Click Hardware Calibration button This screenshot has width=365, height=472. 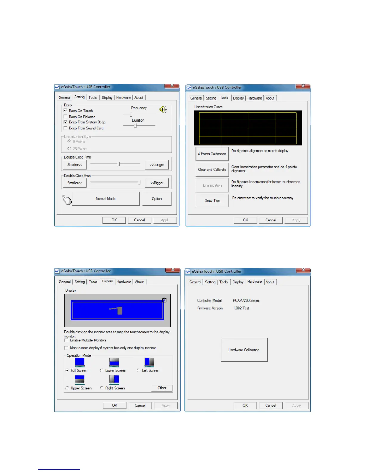click(x=244, y=350)
